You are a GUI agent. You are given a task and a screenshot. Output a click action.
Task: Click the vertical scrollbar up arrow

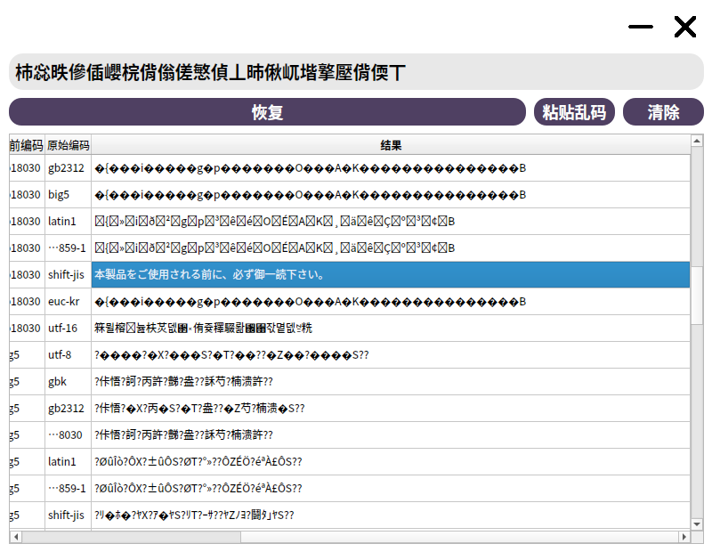697,141
